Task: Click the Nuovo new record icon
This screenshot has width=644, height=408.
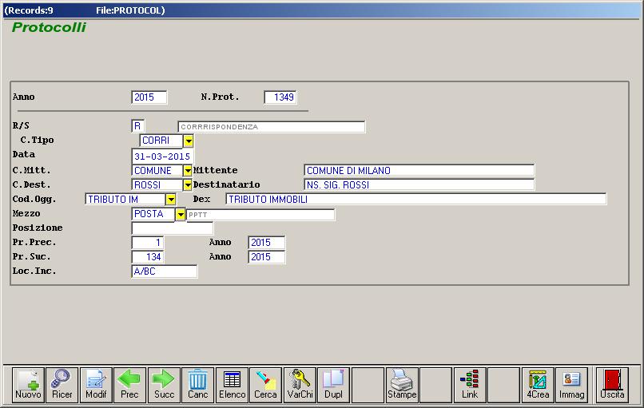Action: pyautogui.click(x=28, y=385)
